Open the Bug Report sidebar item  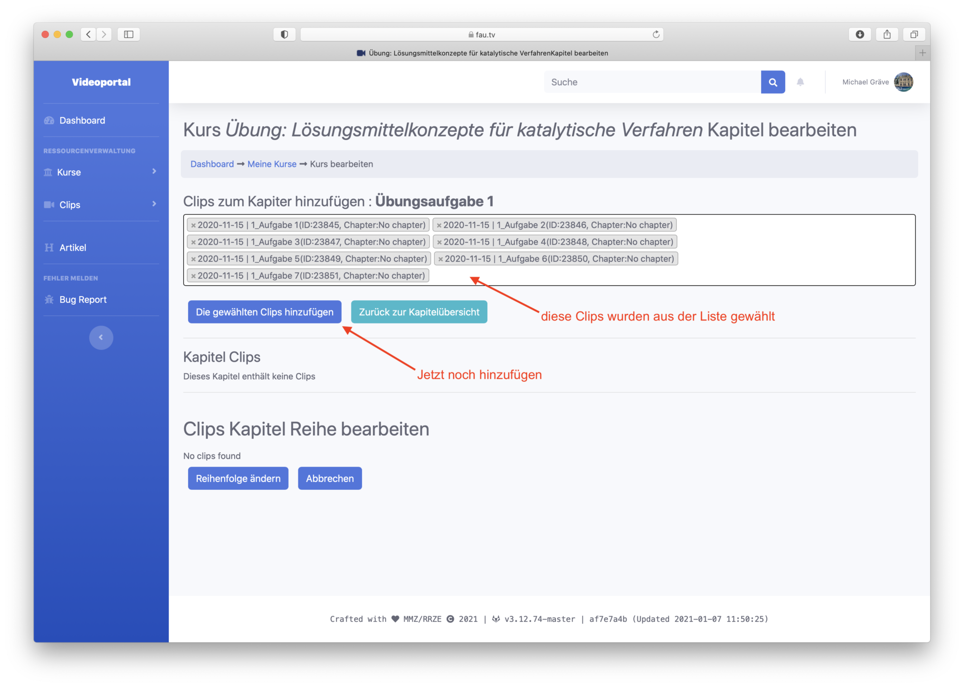pyautogui.click(x=82, y=299)
